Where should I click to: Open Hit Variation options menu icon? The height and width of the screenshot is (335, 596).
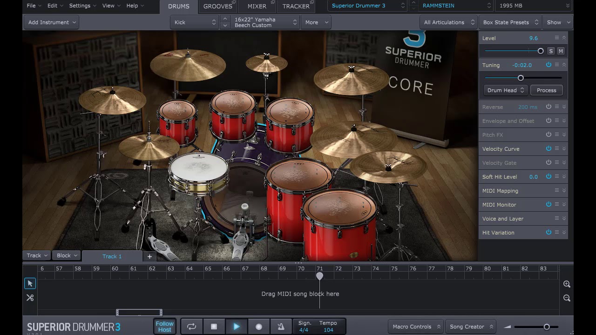click(x=556, y=232)
